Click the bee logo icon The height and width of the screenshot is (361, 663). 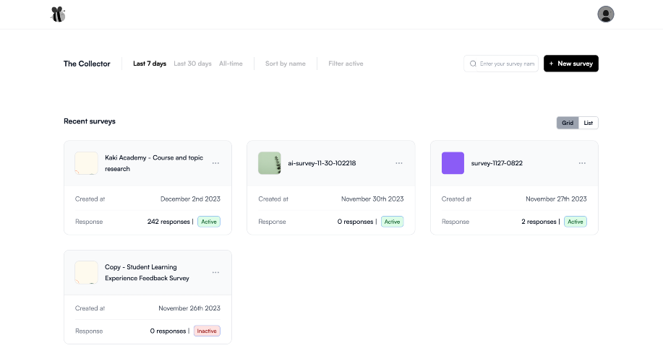(x=58, y=14)
